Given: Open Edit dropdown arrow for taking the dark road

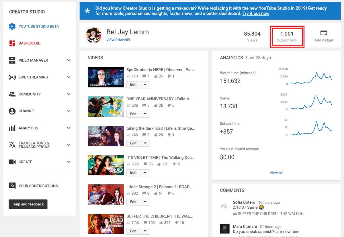Looking at the screenshot, I should (x=145, y=143).
